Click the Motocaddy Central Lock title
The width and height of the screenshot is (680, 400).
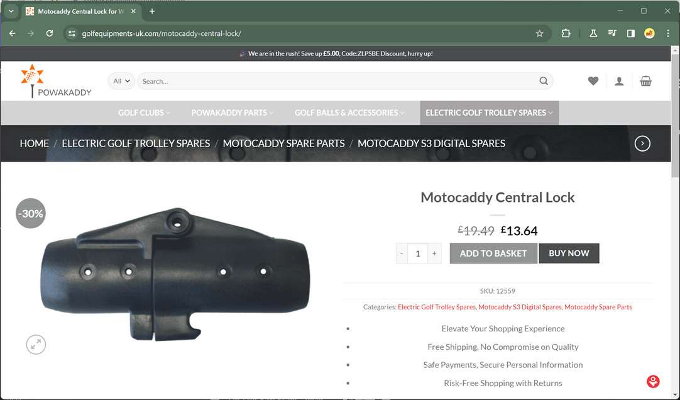pos(497,197)
